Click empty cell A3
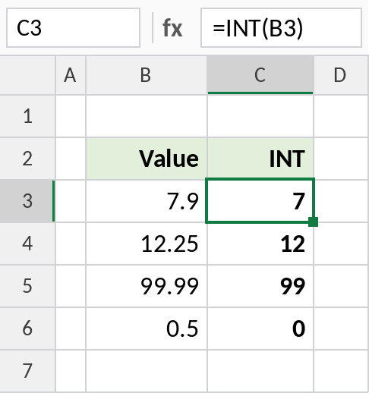This screenshot has height=393, width=369. (71, 201)
